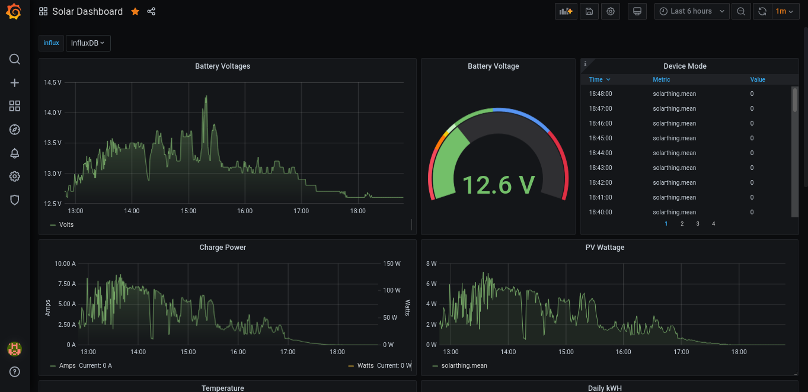The width and height of the screenshot is (808, 392).
Task: Enable TV view mode
Action: pyautogui.click(x=637, y=11)
